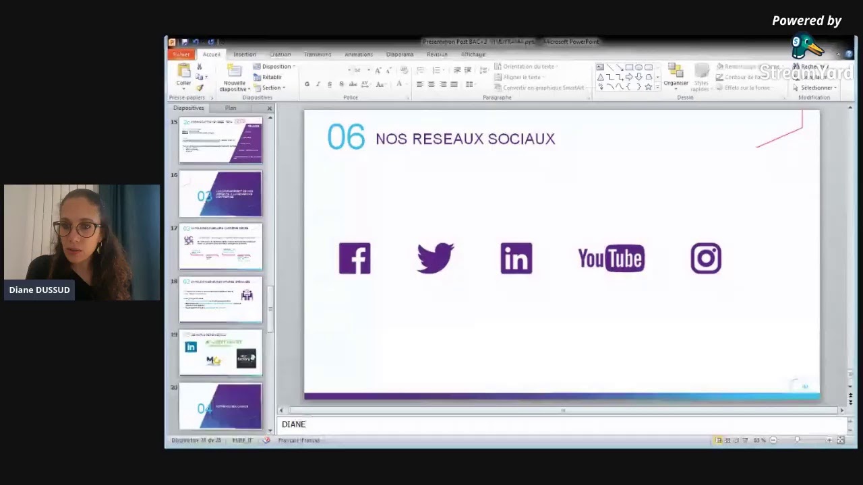This screenshot has width=863, height=485.
Task: Click the Facebook icon on the slide
Action: [x=355, y=259]
